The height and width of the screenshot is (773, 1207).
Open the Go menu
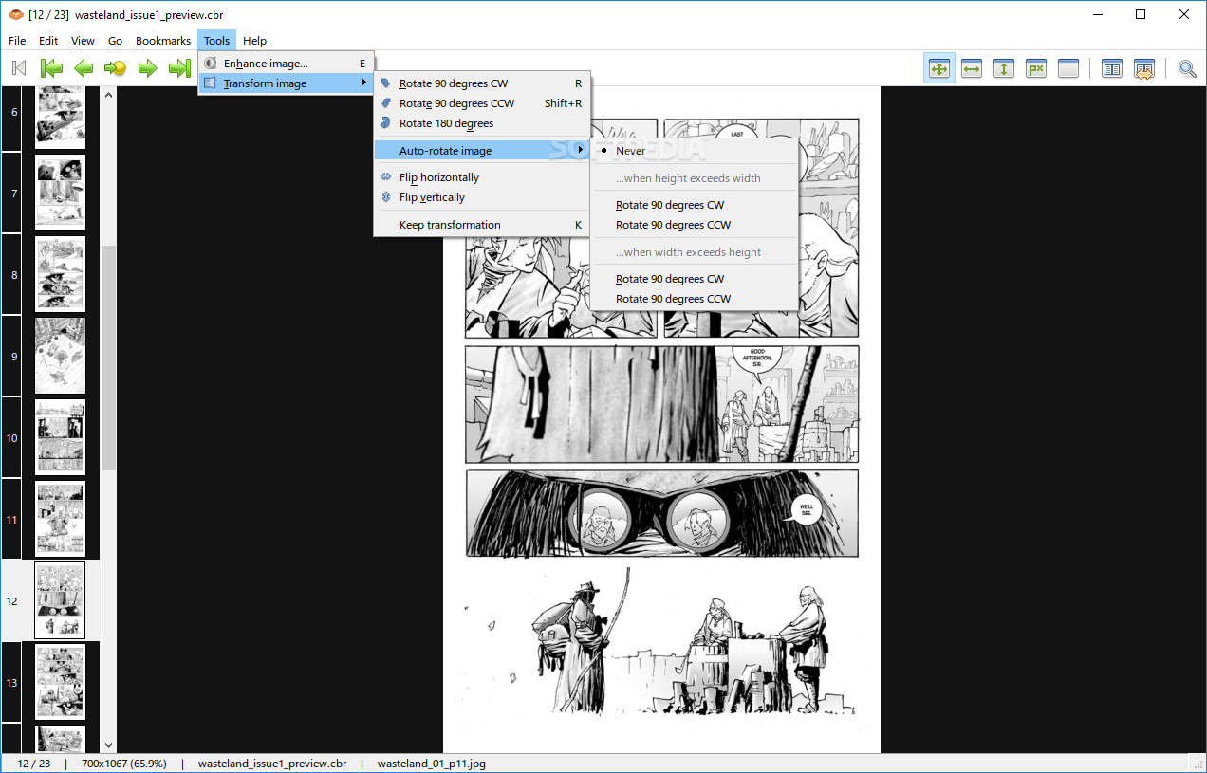[x=115, y=41]
